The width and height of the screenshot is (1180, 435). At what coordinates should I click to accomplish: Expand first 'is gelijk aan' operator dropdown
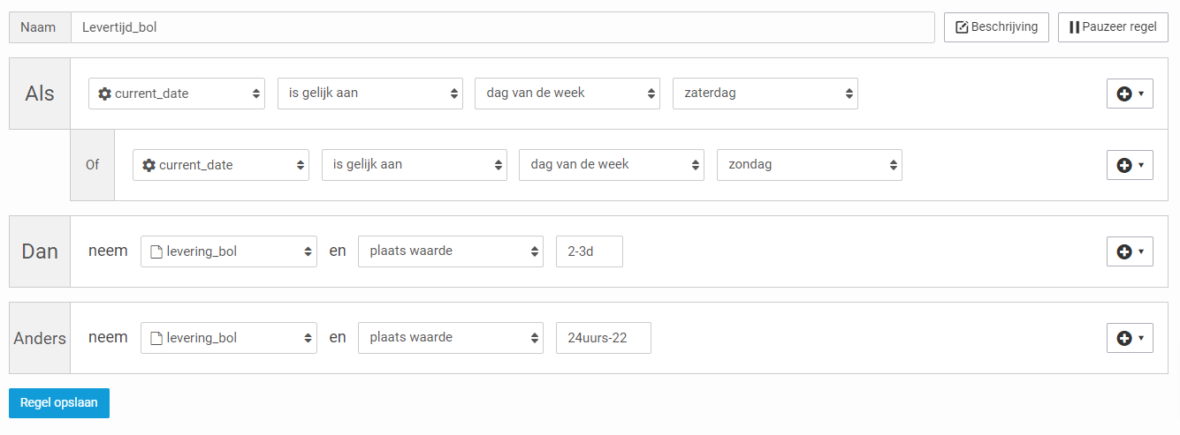(370, 94)
